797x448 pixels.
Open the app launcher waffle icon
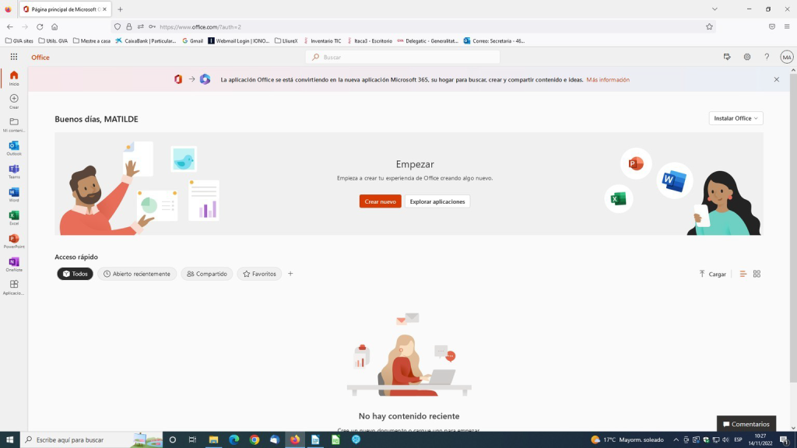pos(14,57)
